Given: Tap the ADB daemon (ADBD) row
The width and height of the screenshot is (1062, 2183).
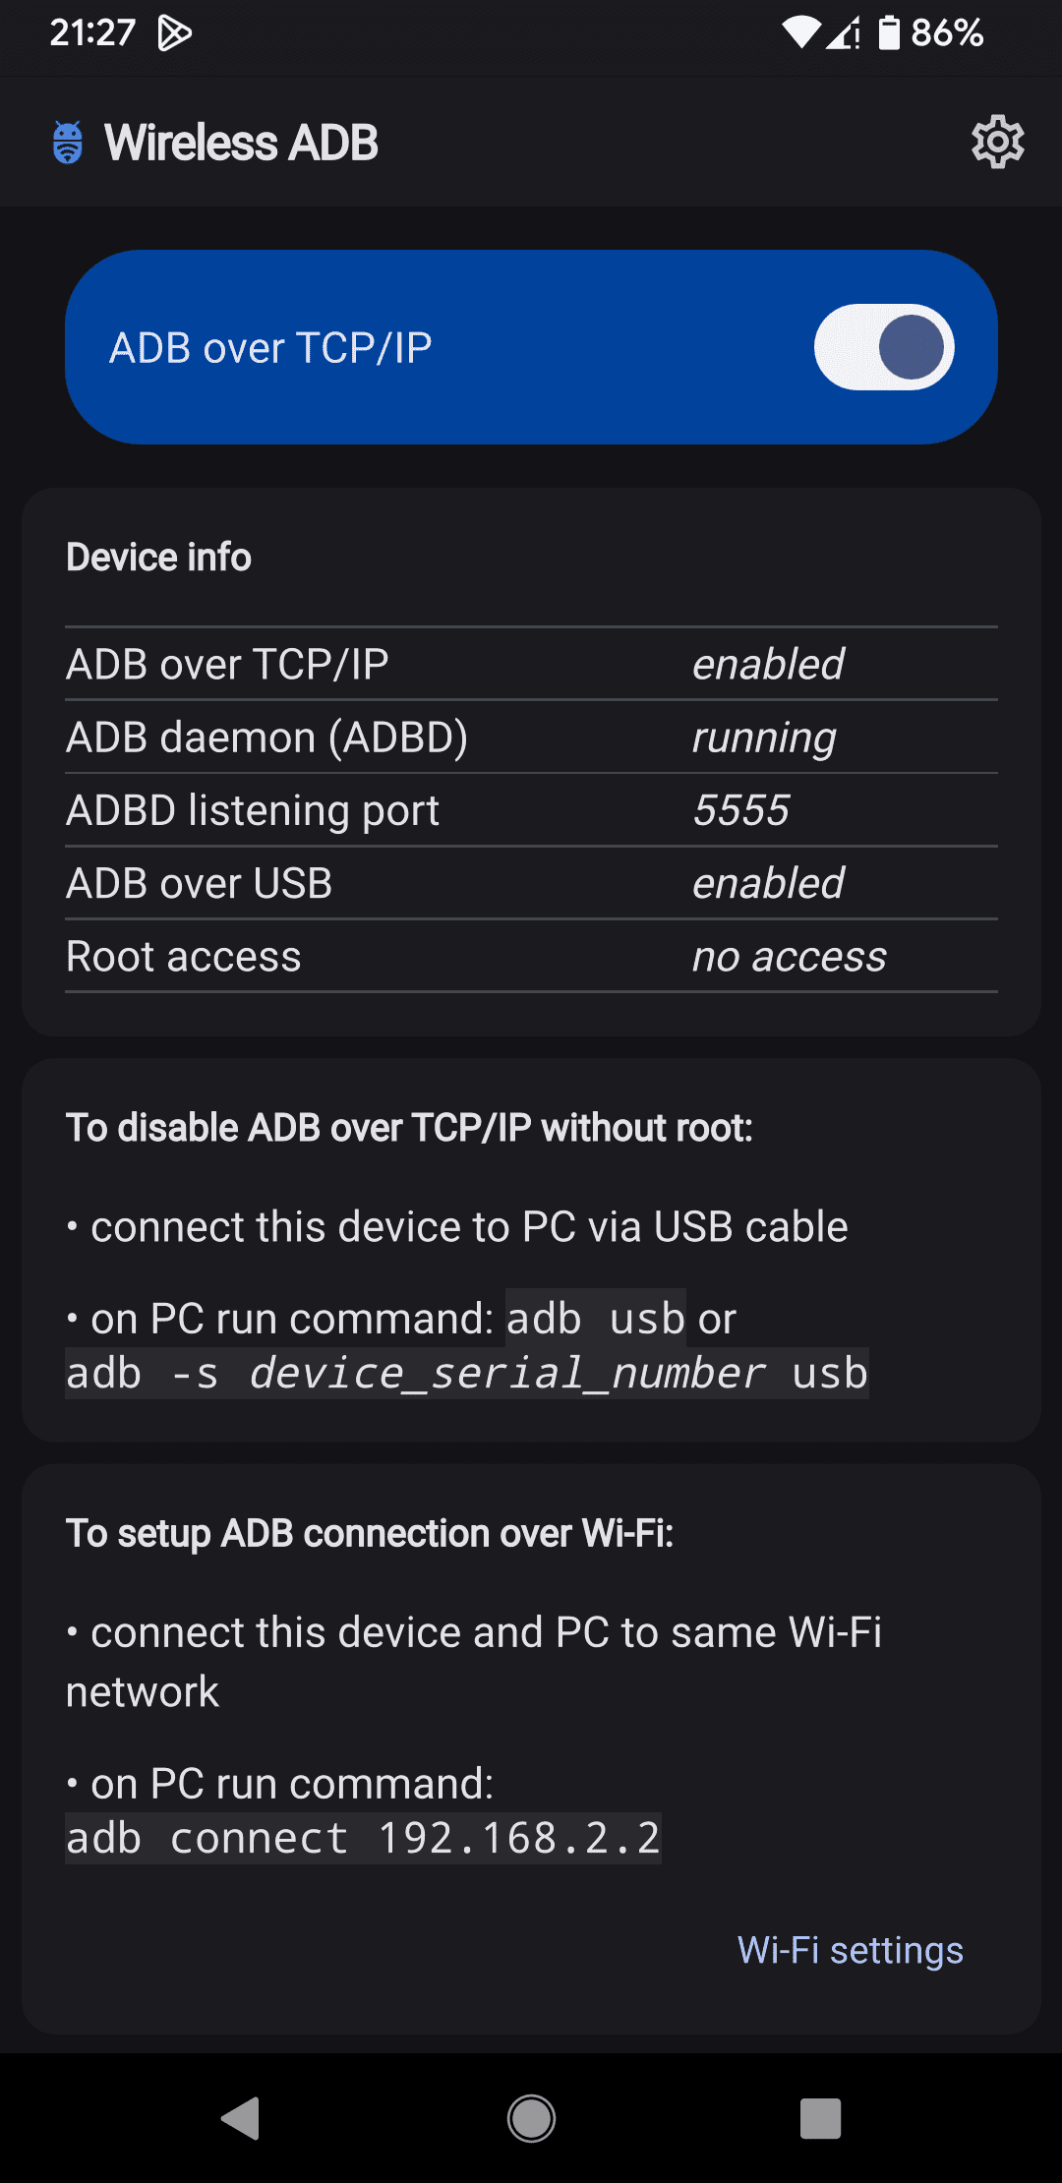Looking at the screenshot, I should (531, 737).
